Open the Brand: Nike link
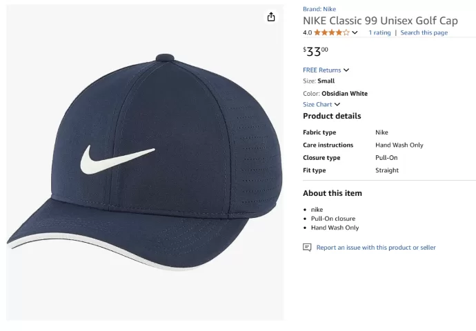476x331 pixels. click(x=319, y=9)
